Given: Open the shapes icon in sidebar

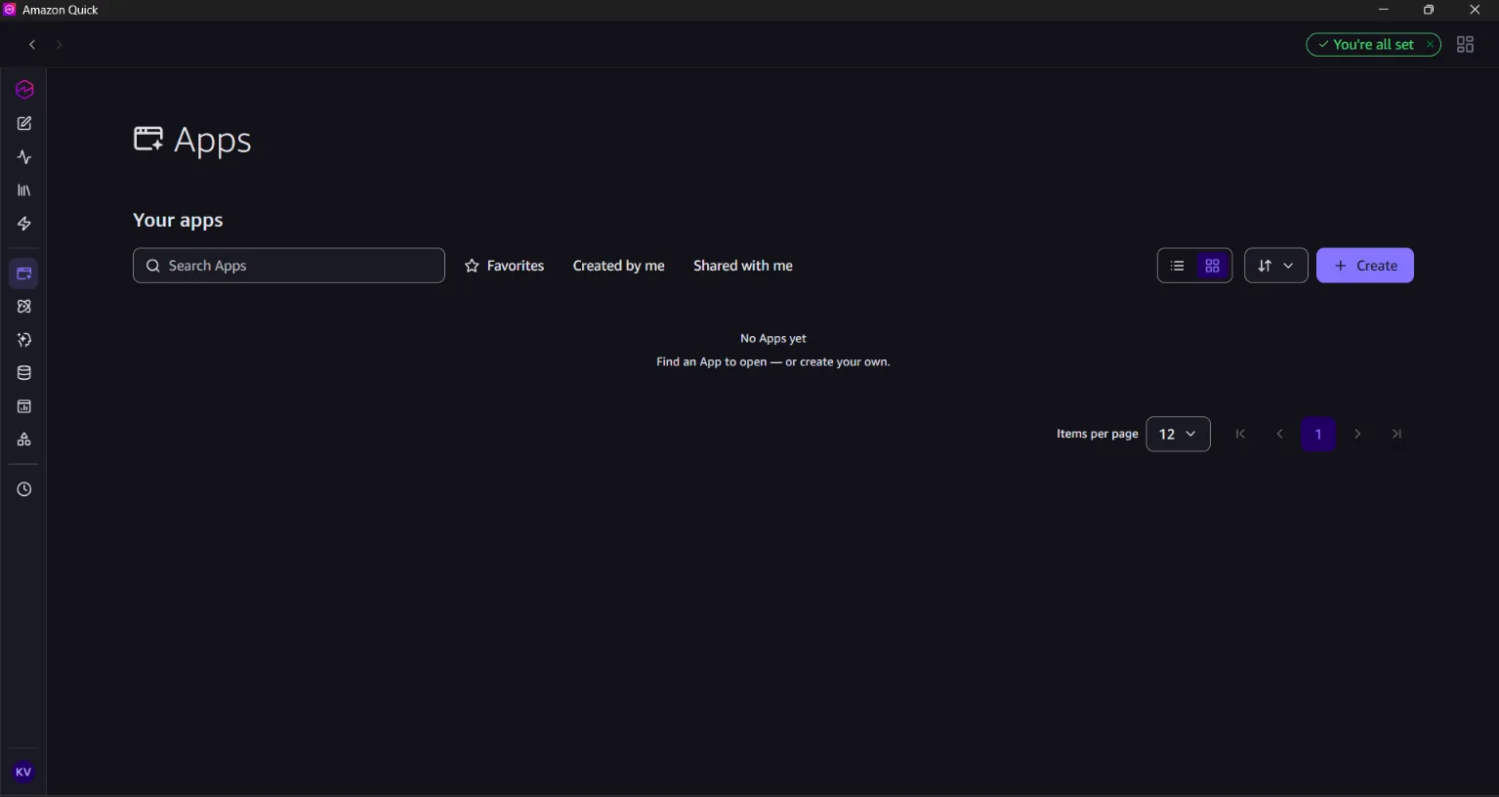Looking at the screenshot, I should click(24, 440).
